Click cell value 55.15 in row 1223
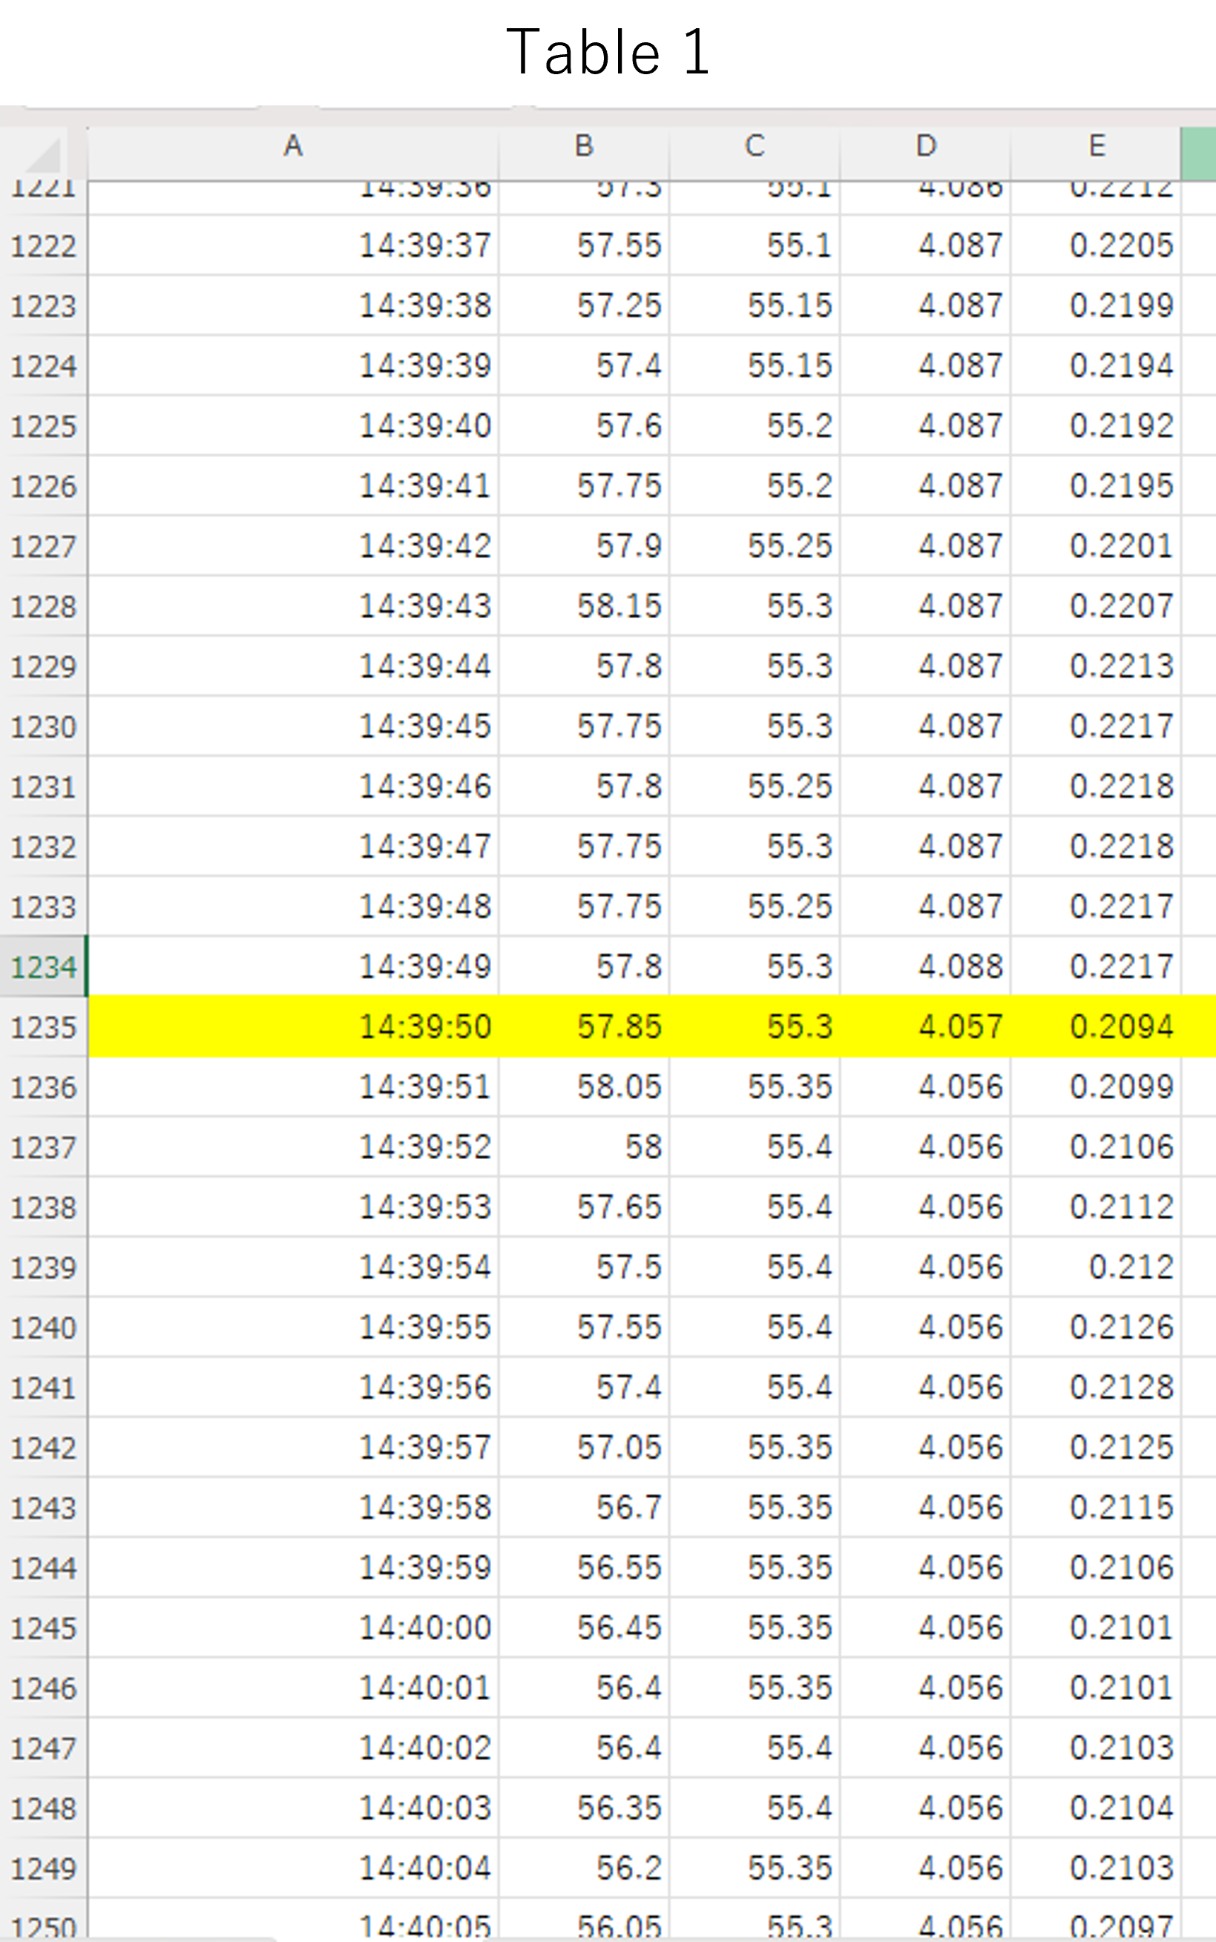 click(755, 305)
